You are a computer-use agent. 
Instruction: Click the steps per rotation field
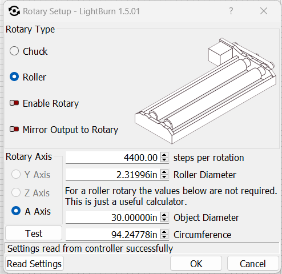pyautogui.click(x=113, y=158)
